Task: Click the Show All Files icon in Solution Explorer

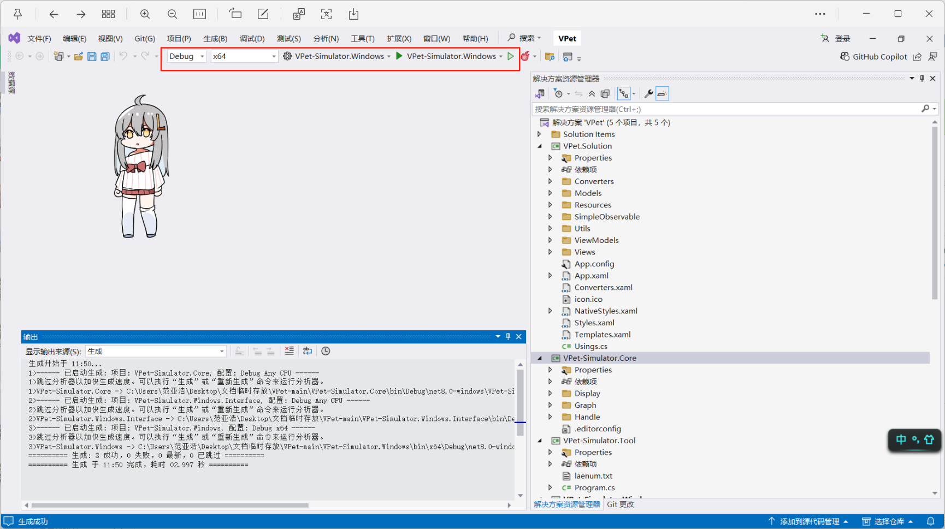Action: tap(605, 94)
